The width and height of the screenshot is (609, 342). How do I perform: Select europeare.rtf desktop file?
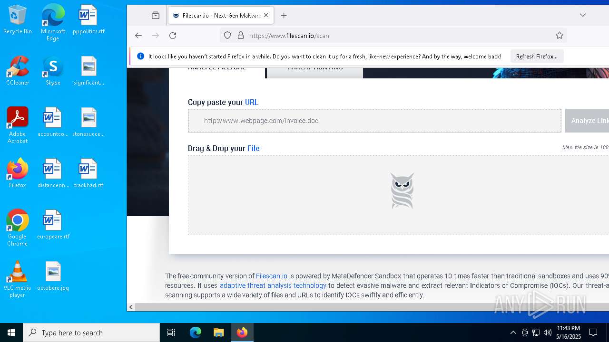point(53,225)
